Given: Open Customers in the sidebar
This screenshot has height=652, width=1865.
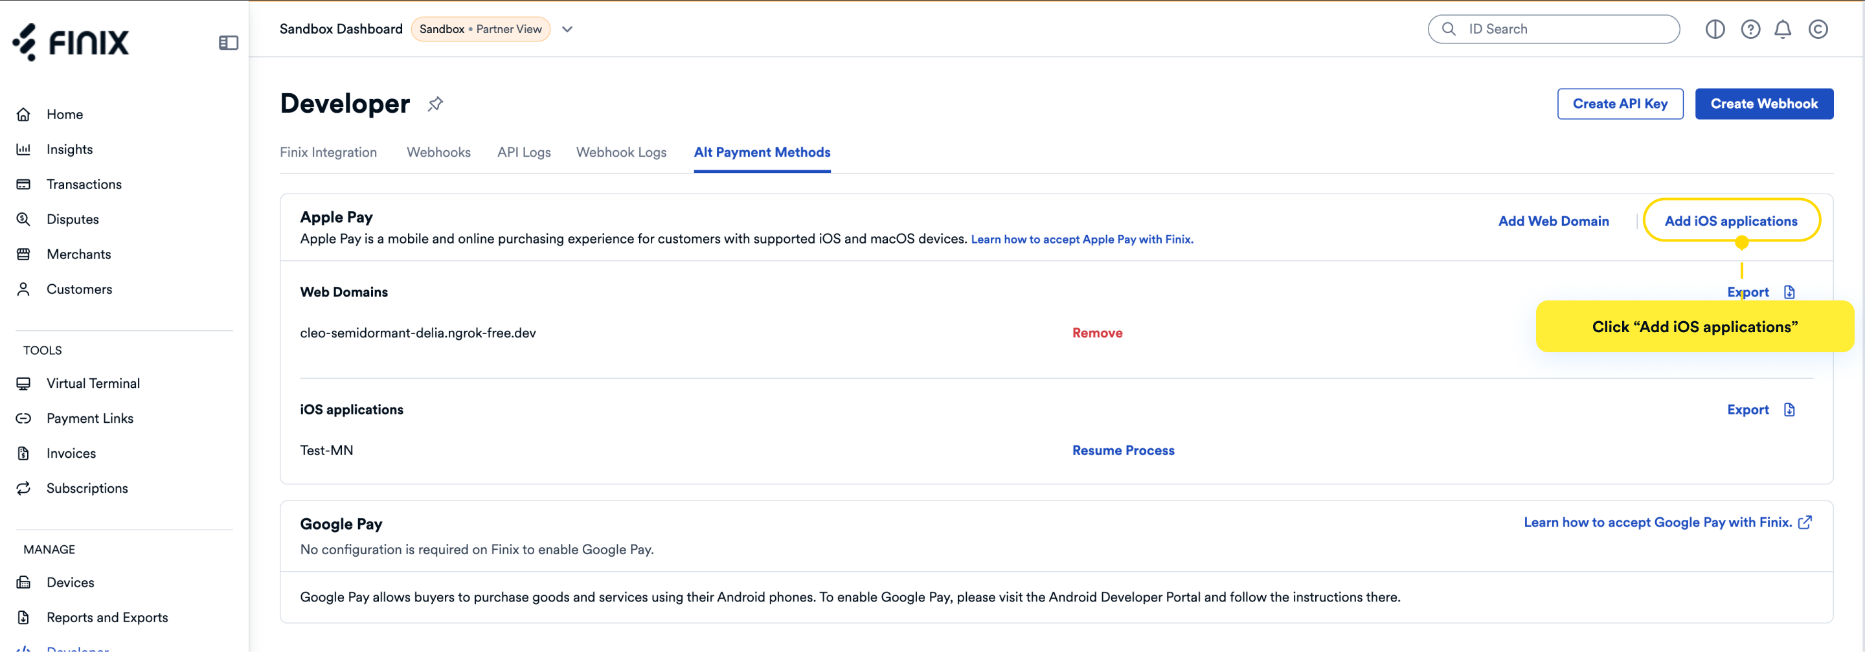Looking at the screenshot, I should [79, 289].
